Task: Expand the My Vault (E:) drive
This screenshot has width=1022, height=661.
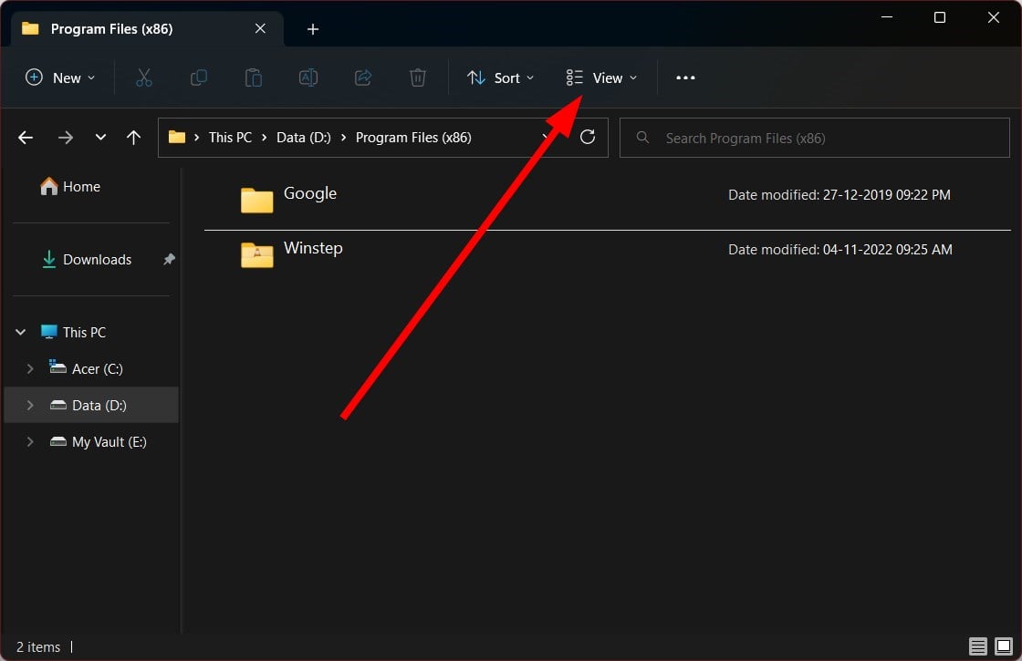Action: [x=30, y=441]
